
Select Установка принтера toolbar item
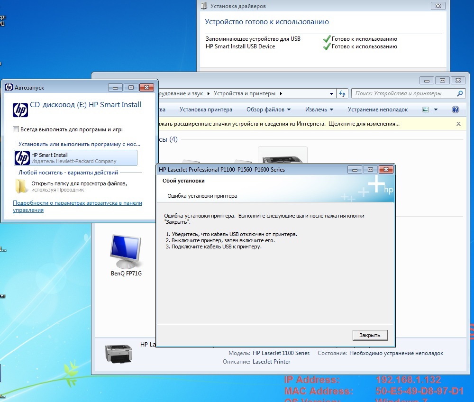[x=206, y=110]
